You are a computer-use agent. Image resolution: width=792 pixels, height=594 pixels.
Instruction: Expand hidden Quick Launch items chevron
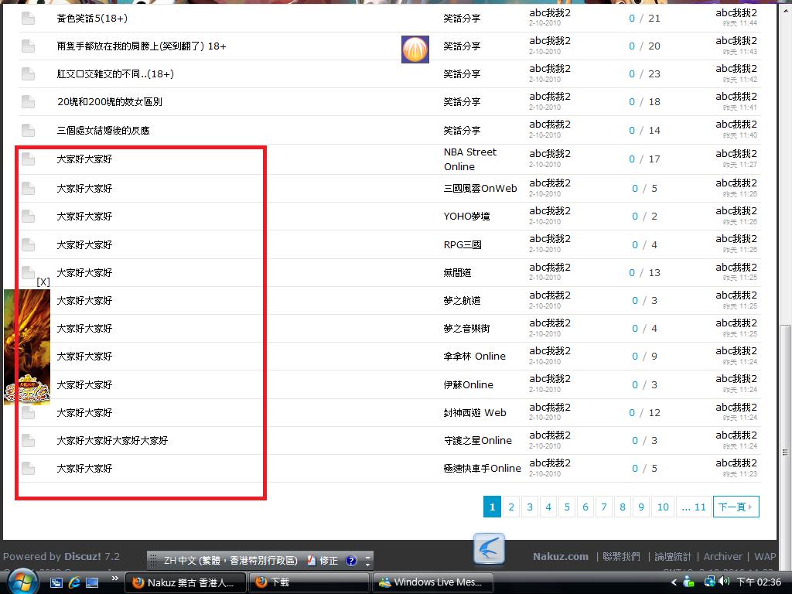coord(115,579)
